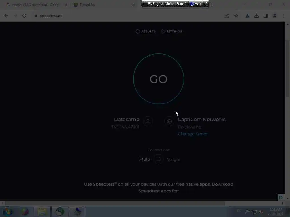This screenshot has height=217, width=290.
Task: Click the address bar showing speedtest.net
Action: pyautogui.click(x=128, y=16)
